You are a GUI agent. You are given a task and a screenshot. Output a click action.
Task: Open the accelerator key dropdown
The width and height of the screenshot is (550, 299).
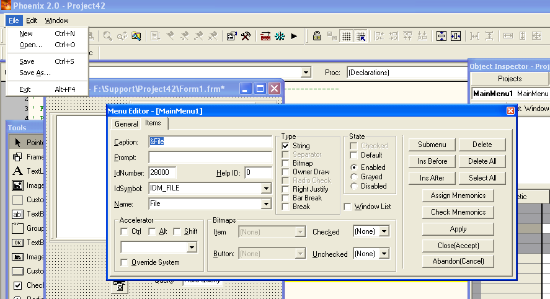pyautogui.click(x=192, y=248)
